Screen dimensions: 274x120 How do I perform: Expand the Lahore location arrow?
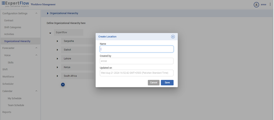click(57, 59)
